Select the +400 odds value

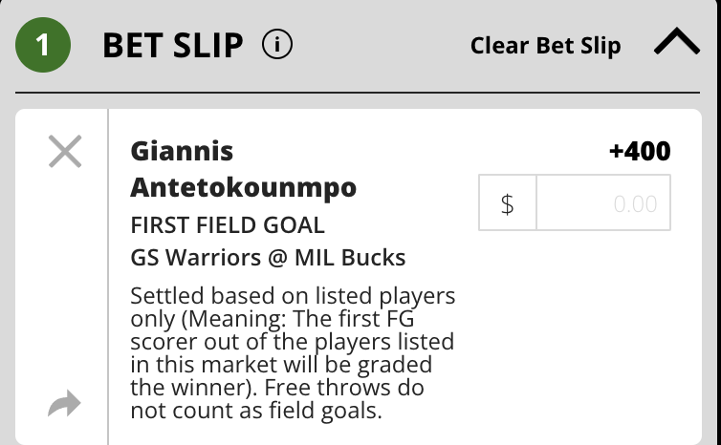click(640, 151)
